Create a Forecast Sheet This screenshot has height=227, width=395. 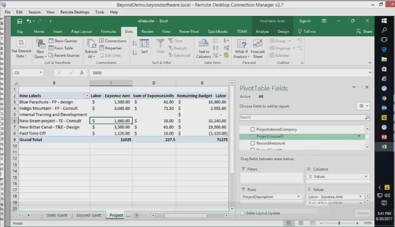tap(257, 49)
